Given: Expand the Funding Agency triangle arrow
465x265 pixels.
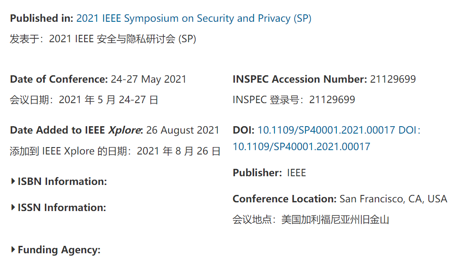Looking at the screenshot, I should 13,250.
